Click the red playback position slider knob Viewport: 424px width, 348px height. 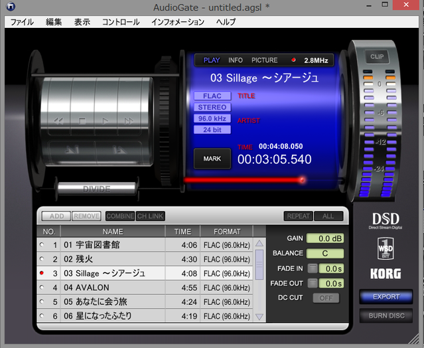click(x=303, y=180)
